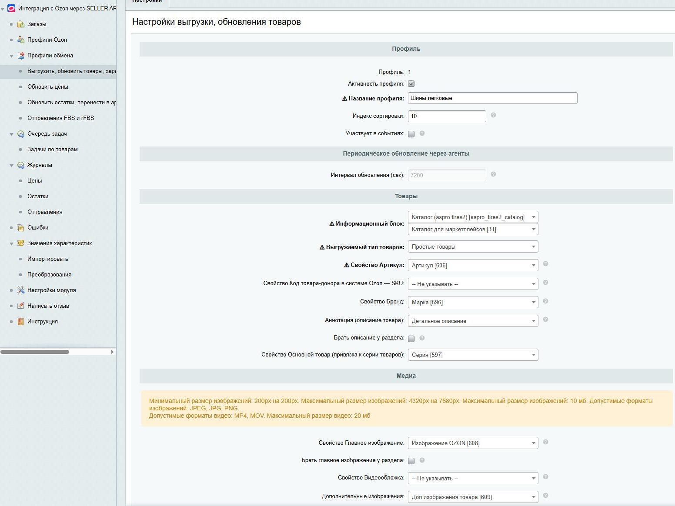Open the Свойство Видеообложка dropdown

pyautogui.click(x=473, y=478)
